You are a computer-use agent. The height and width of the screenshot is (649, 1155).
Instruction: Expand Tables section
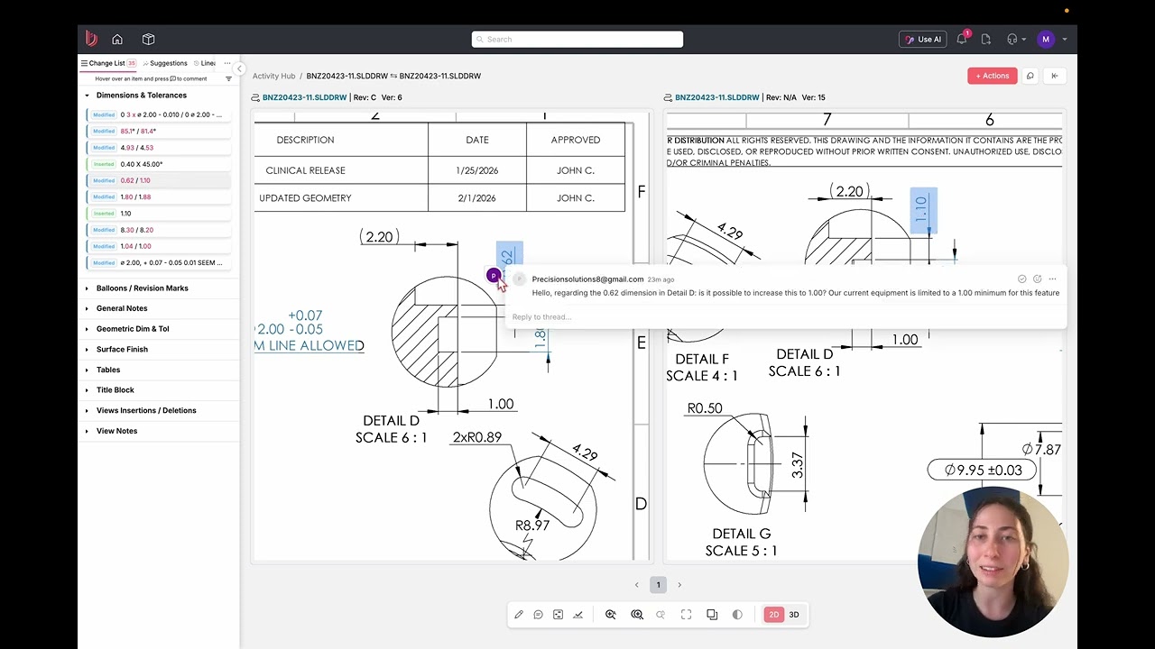coord(88,370)
